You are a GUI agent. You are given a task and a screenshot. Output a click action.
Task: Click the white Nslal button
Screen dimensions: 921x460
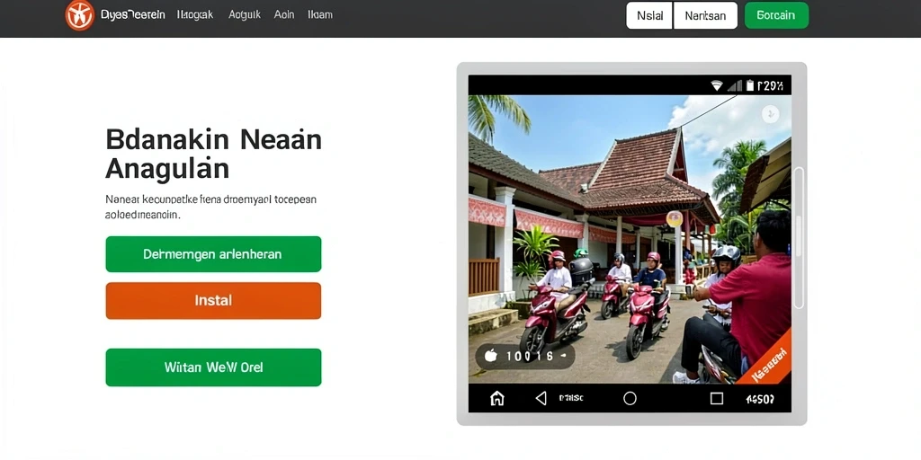coord(649,15)
